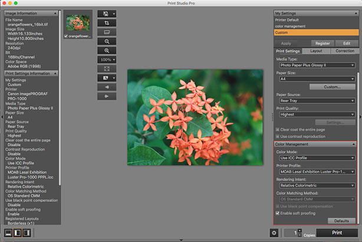Collapse the left panel with edge arrow
The width and height of the screenshot is (362, 242).
coord(2,117)
